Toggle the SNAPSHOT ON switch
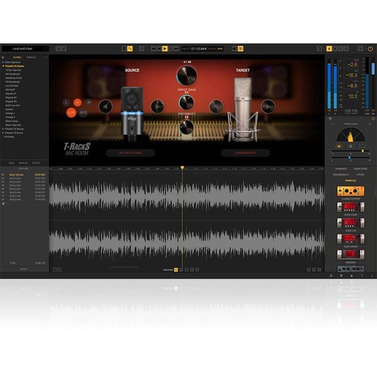 pos(176,270)
